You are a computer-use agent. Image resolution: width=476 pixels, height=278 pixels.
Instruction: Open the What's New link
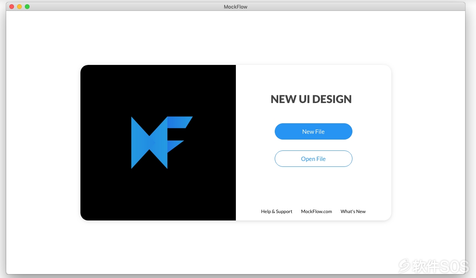tap(353, 212)
